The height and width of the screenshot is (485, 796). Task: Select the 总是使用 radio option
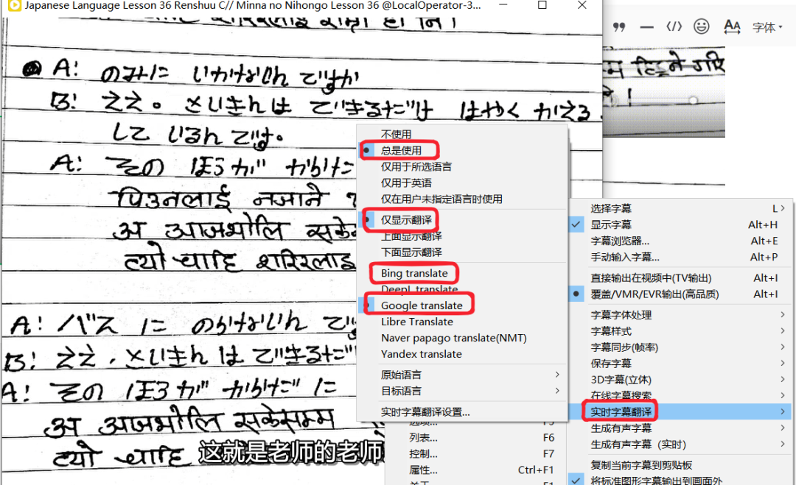(401, 150)
